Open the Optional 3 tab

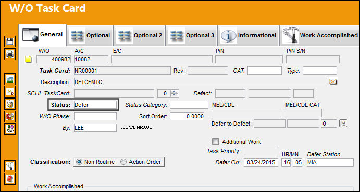192,35
